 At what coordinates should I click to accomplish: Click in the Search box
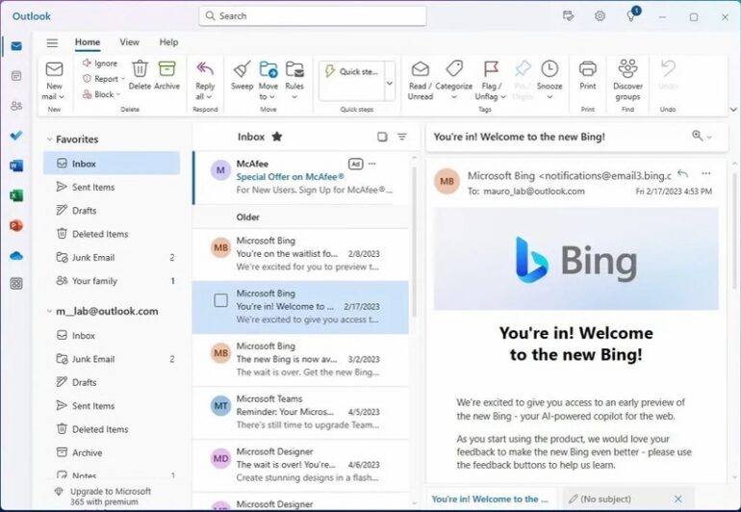pos(313,16)
